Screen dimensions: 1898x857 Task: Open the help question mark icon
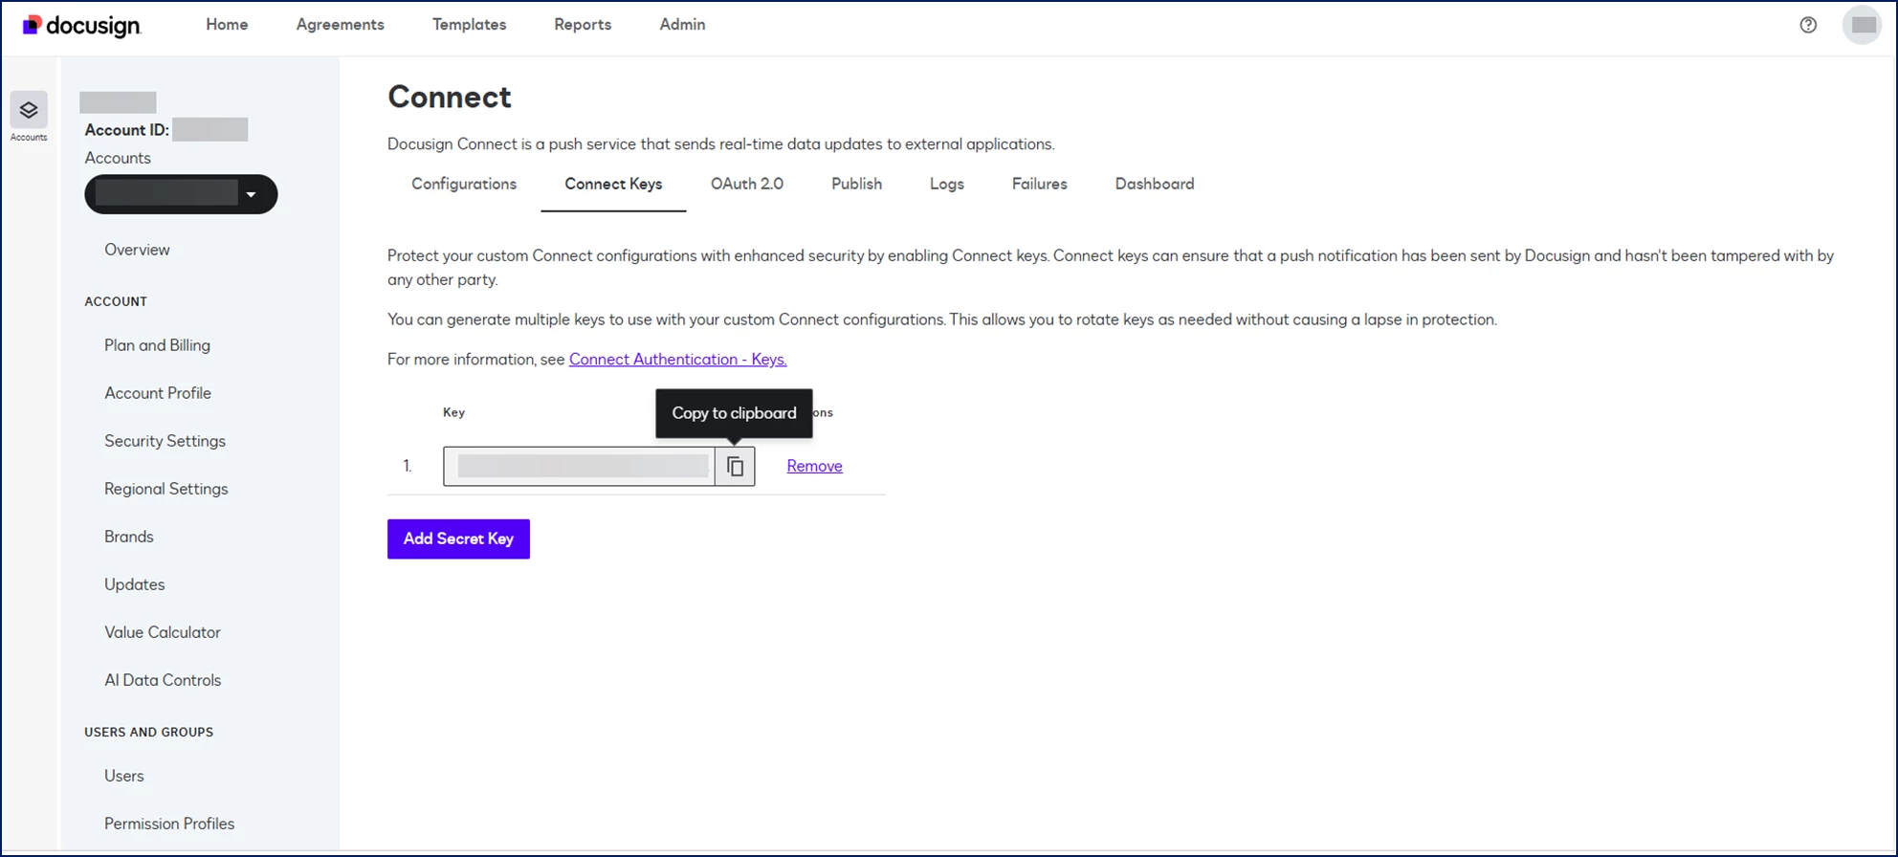point(1808,25)
